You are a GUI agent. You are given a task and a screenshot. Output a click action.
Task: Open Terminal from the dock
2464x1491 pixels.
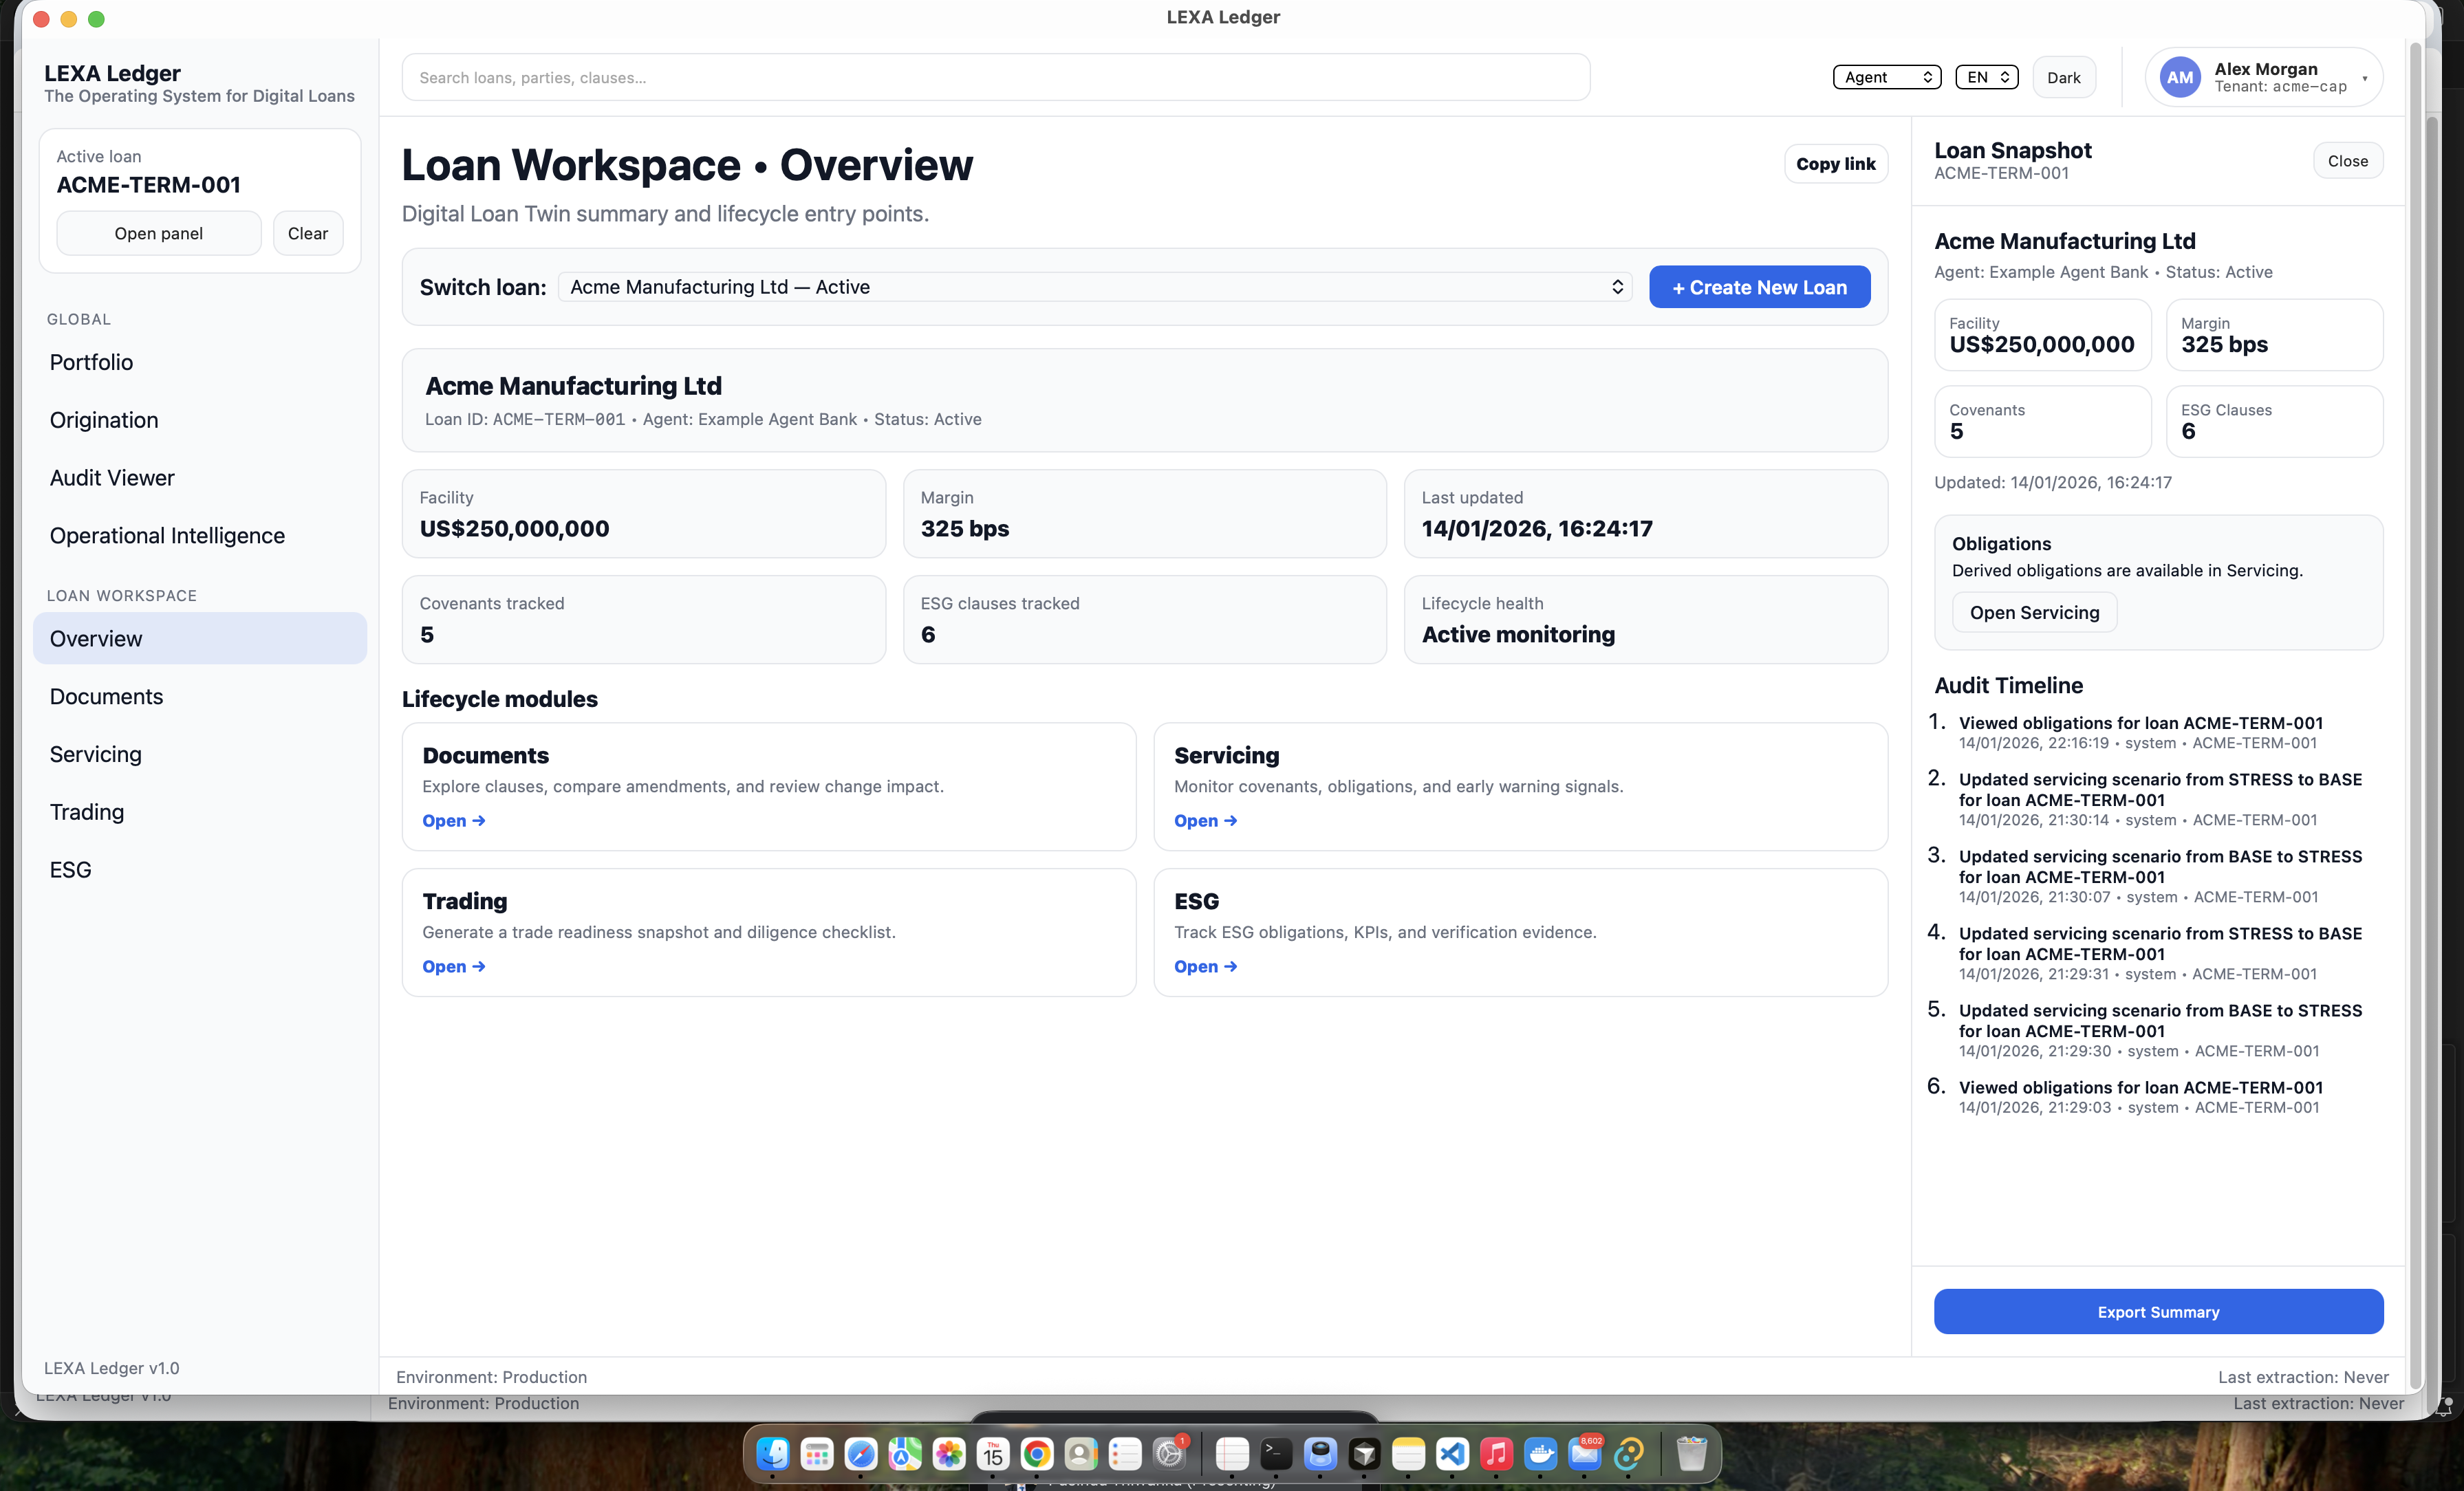pyautogui.click(x=1276, y=1453)
